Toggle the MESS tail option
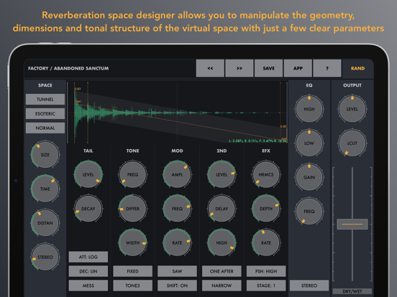 coord(88,286)
